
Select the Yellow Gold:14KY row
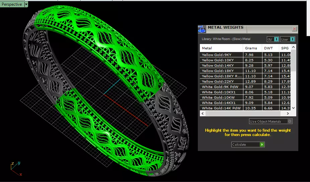click(x=245, y=65)
